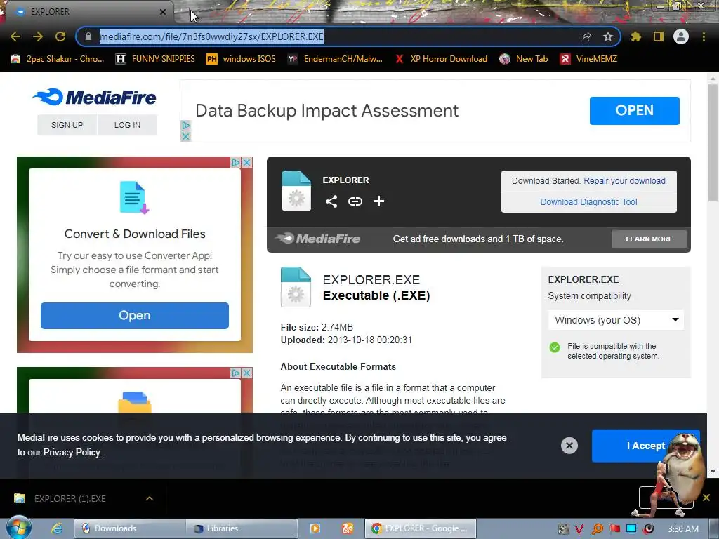Click the media player taskbar icon
Screen dimensions: 719x539
(x=315, y=528)
